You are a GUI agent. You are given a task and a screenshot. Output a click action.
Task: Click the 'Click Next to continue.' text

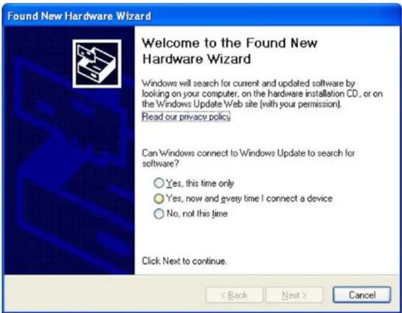[x=184, y=261]
